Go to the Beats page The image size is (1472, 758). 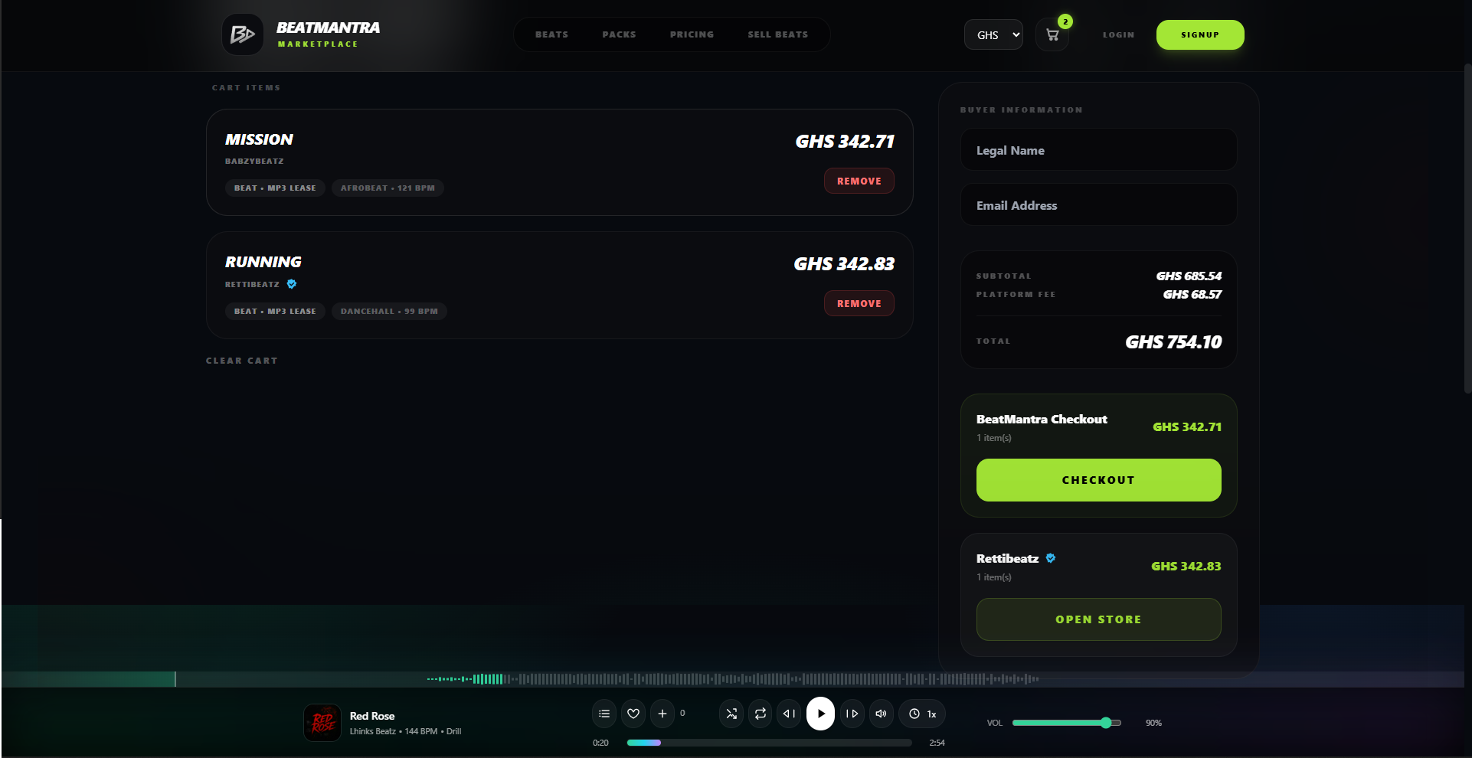(551, 34)
